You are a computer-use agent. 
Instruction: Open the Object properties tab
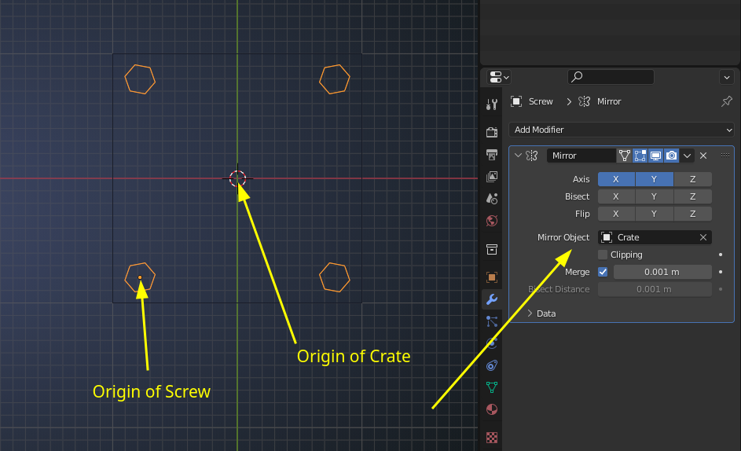(x=492, y=277)
